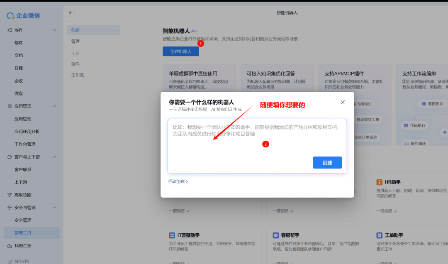Collapse the 协作 section chevron
448x264 pixels.
point(55,30)
